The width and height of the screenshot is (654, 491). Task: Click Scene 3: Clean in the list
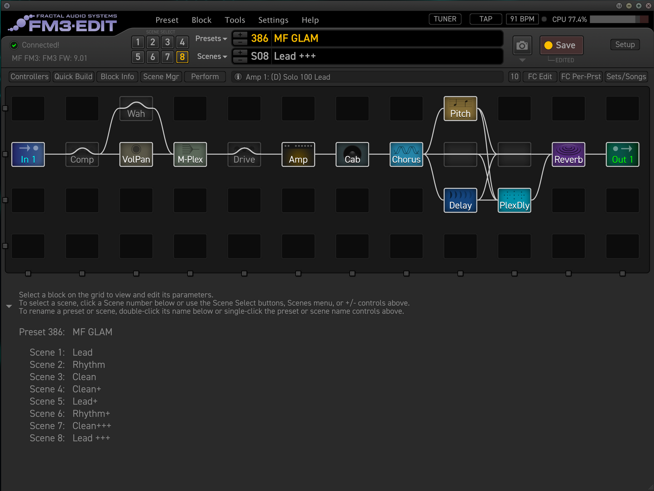(63, 377)
